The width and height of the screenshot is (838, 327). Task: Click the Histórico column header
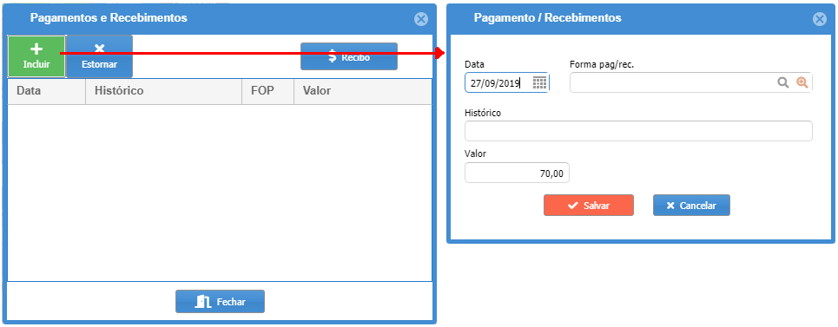(164, 91)
